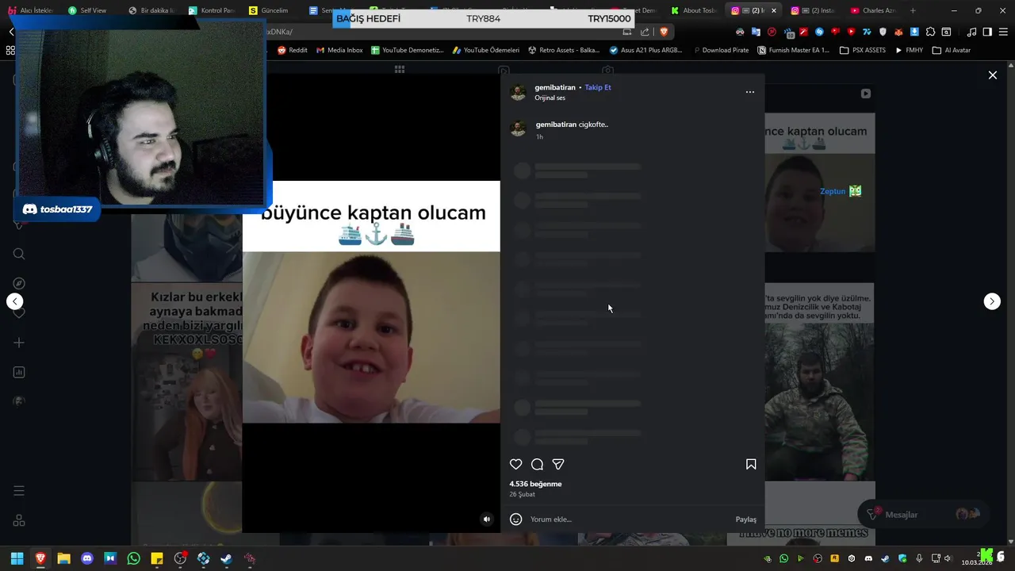Go to the previous post arrow
The image size is (1015, 571).
pyautogui.click(x=15, y=301)
